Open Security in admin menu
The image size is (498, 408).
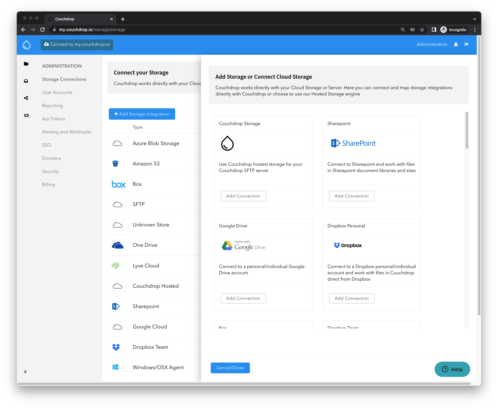(50, 171)
